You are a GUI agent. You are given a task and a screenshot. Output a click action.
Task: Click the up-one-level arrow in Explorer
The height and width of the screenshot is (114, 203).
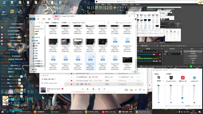[39, 23]
